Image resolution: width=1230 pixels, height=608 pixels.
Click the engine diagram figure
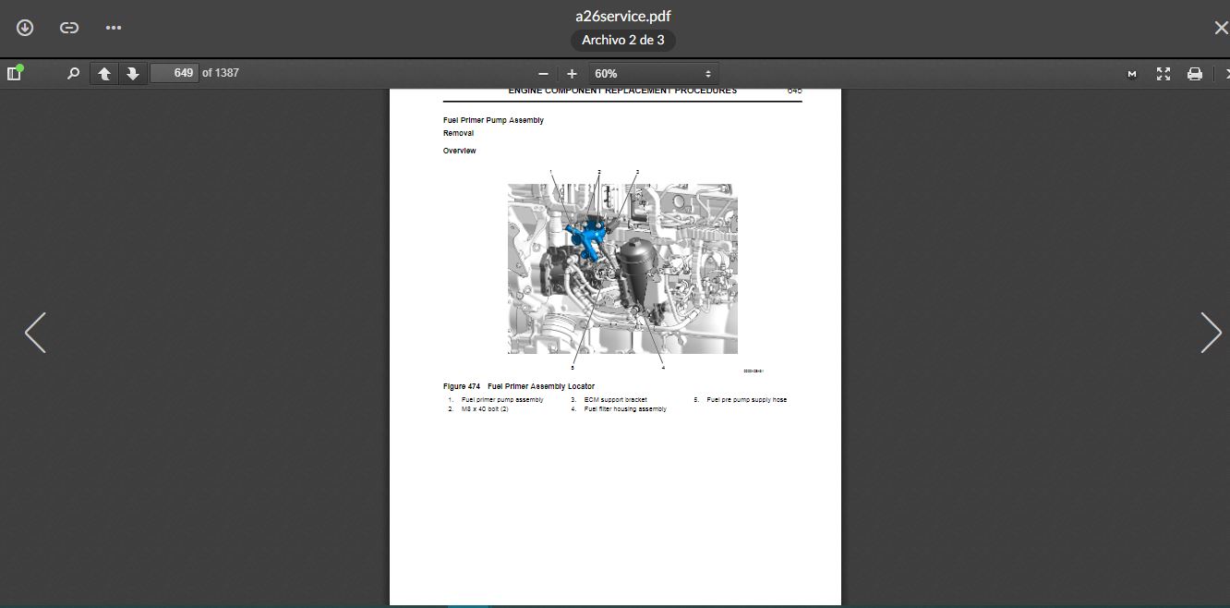point(622,268)
